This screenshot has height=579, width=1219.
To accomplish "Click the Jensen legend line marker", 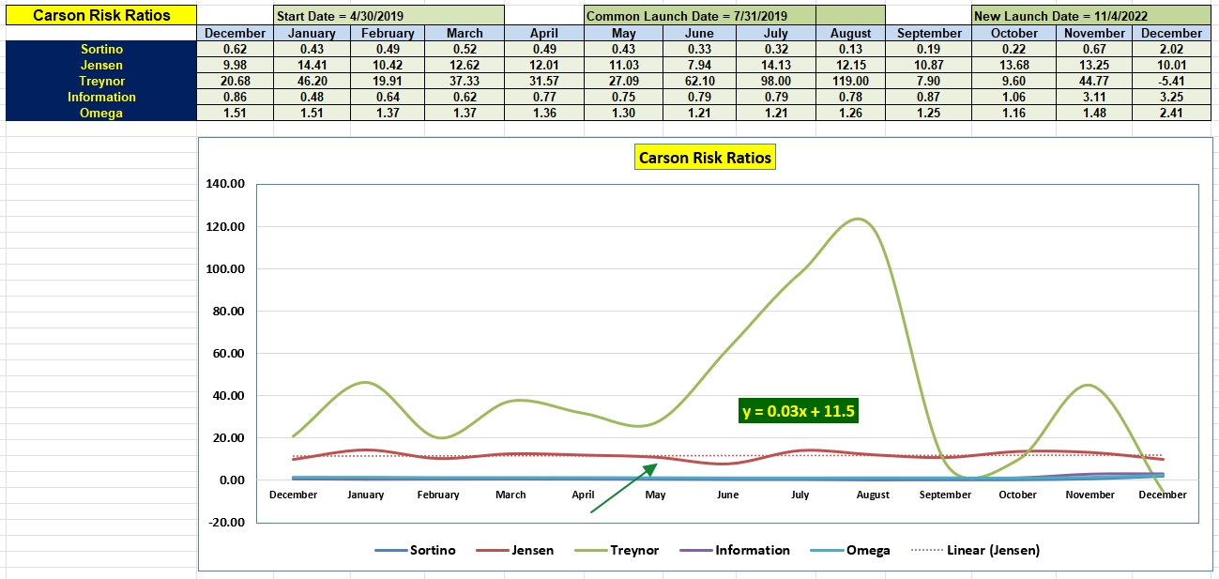I will (x=493, y=550).
